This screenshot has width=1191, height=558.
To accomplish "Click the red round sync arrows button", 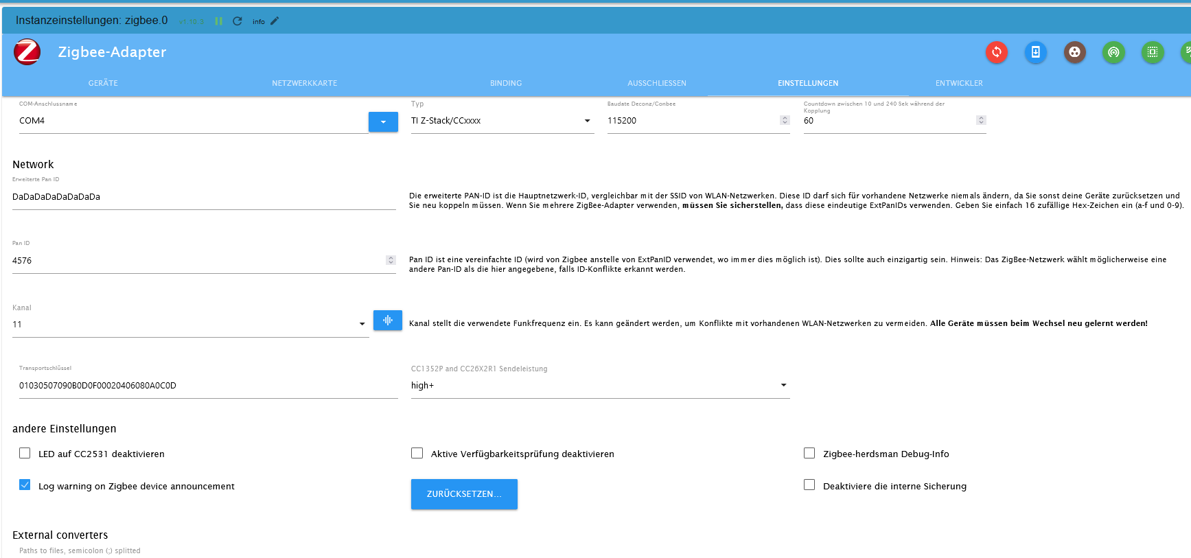I will pos(997,52).
